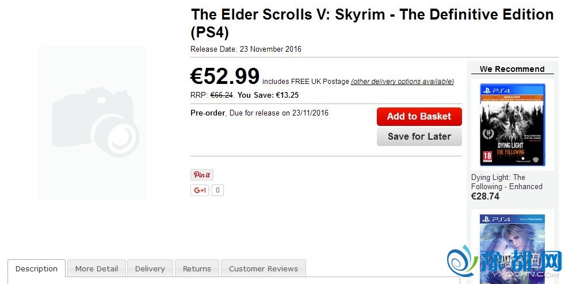The width and height of the screenshot is (565, 284).
Task: Open the Delivery tab
Action: point(150,268)
